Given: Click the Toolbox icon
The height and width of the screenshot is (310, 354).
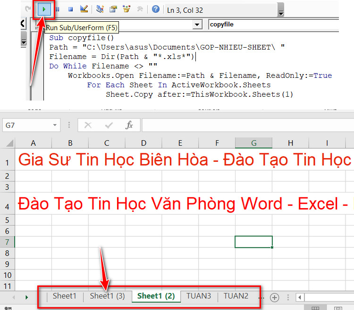Looking at the screenshot, I should 140,9.
